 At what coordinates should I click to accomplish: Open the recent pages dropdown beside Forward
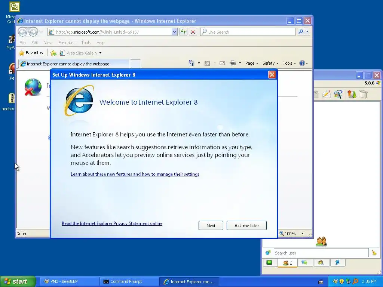41,32
